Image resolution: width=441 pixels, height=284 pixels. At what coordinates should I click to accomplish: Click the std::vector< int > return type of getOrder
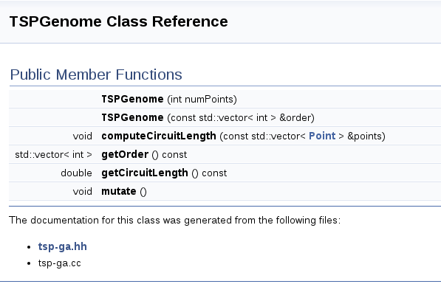coord(53,154)
